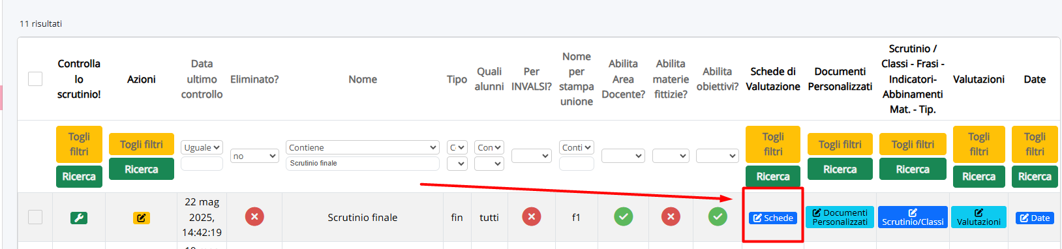Click green checkmark under Abilita Area Docente

(624, 216)
